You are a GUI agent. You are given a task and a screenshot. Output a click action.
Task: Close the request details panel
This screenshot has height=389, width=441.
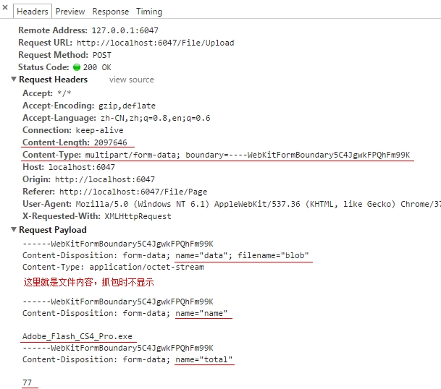(5, 7)
